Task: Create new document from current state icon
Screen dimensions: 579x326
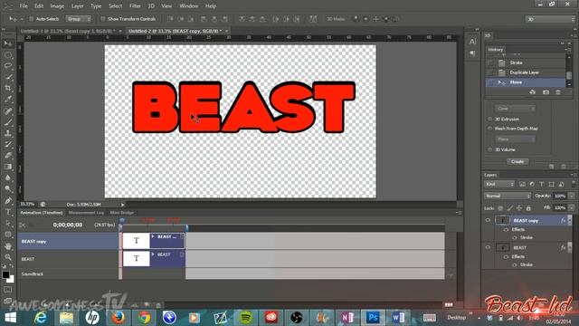Action: click(533, 92)
